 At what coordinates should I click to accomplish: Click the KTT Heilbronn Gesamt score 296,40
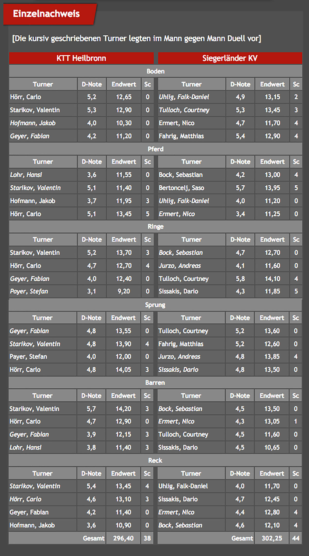(x=123, y=538)
